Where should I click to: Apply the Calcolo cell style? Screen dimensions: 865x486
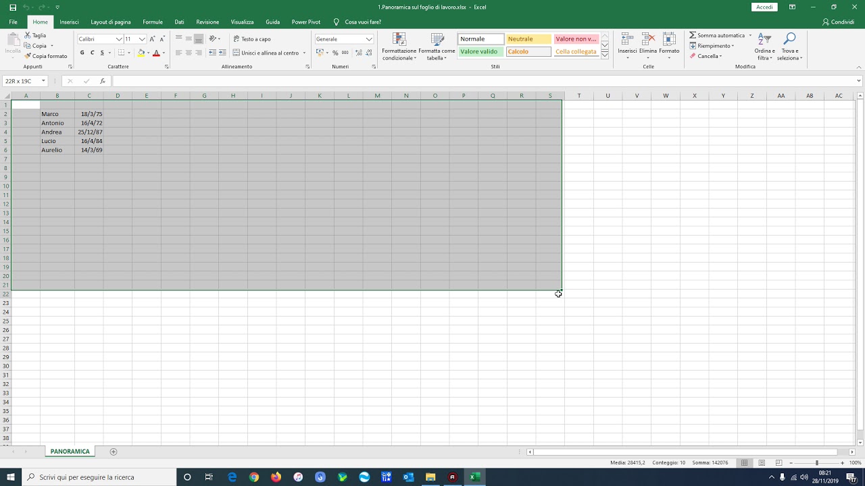(x=528, y=52)
